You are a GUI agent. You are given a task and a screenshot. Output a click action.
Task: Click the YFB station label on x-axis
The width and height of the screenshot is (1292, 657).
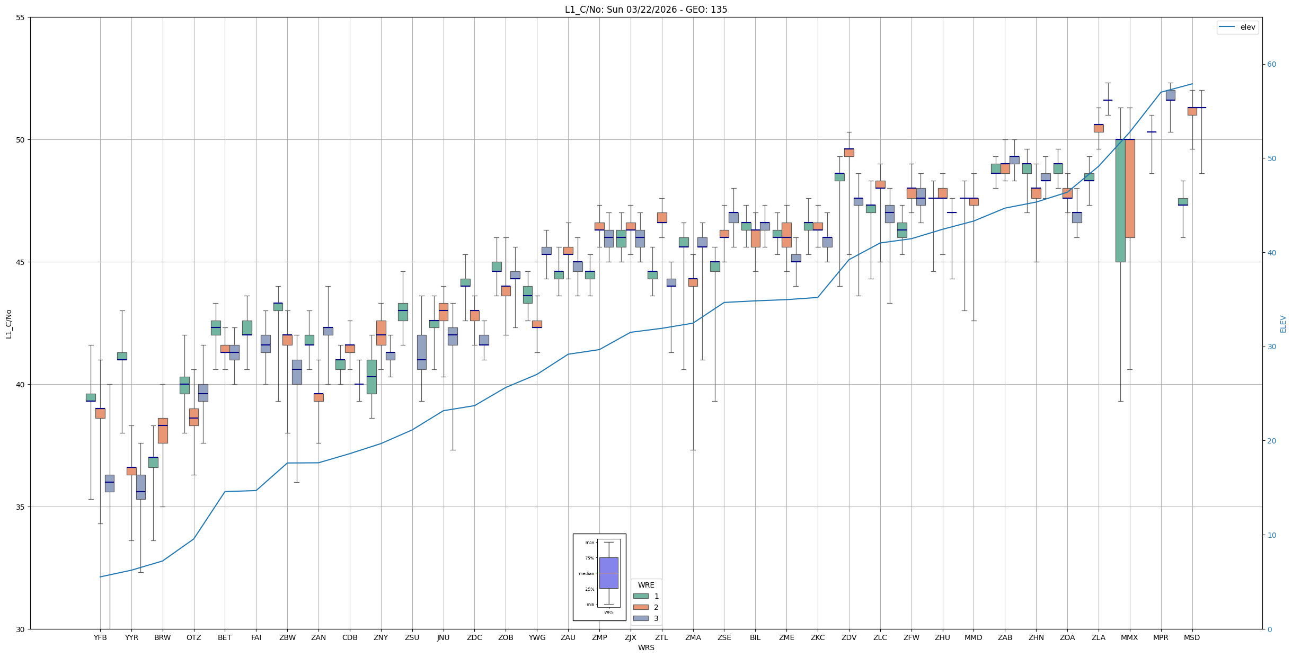(100, 637)
